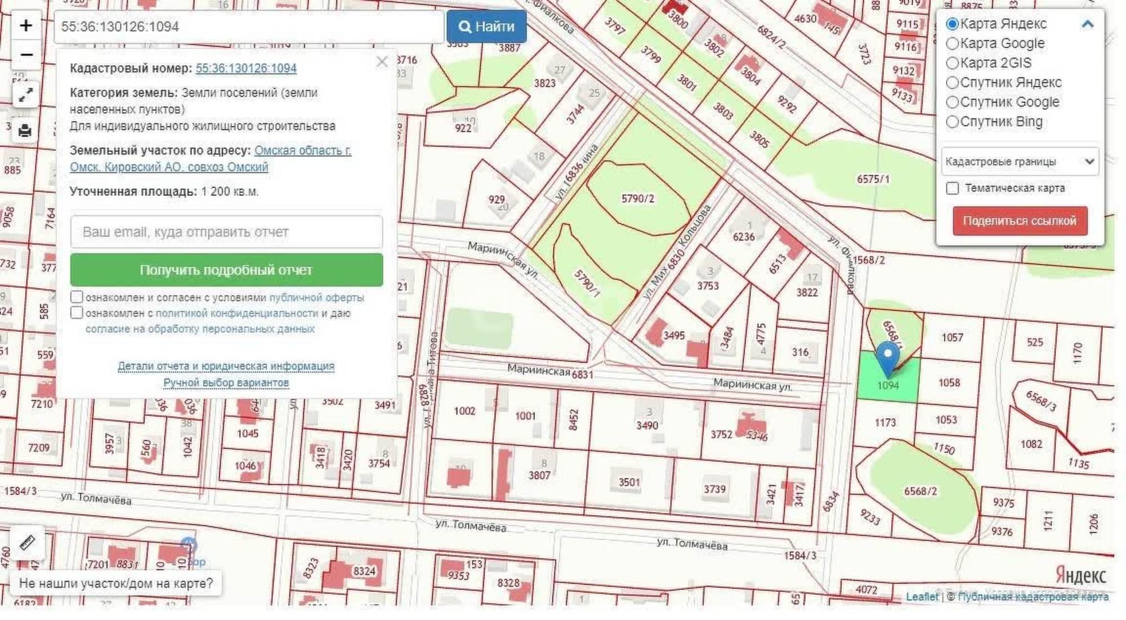Select Спутник Яндекс radio option
This screenshot has height=620, width=1126.
click(x=952, y=83)
